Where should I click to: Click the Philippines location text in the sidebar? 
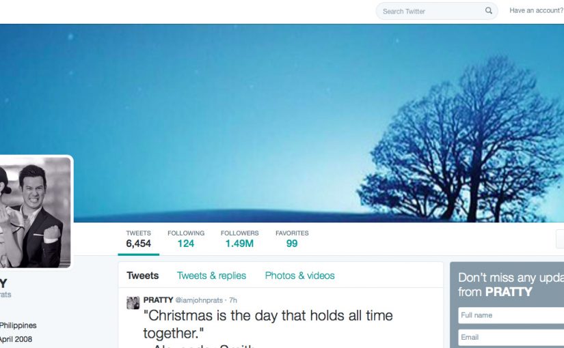tap(18, 325)
